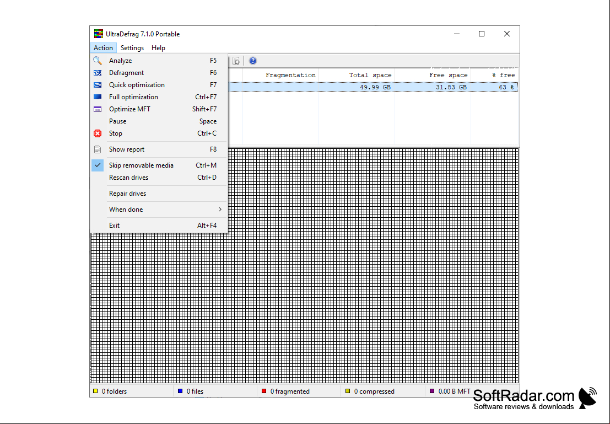Image resolution: width=610 pixels, height=424 pixels.
Task: Expand the When done submenu
Action: [159, 209]
